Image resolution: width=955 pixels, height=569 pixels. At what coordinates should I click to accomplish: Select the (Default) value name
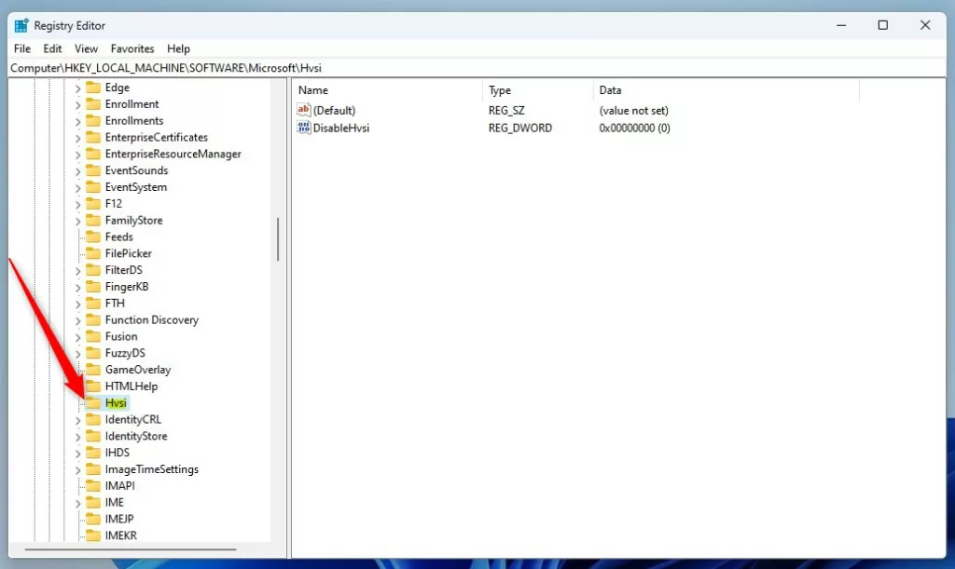tap(335, 110)
